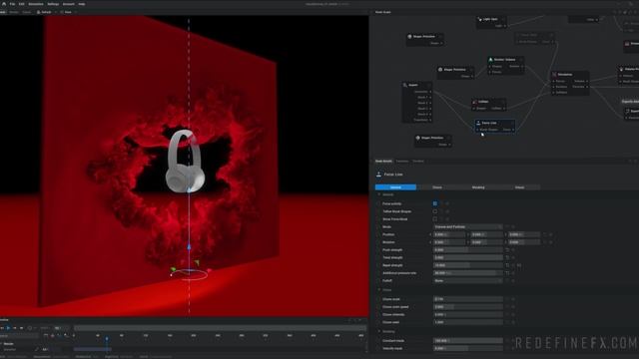Open the Falloff dropdown
The width and height of the screenshot is (639, 359).
click(x=468, y=280)
